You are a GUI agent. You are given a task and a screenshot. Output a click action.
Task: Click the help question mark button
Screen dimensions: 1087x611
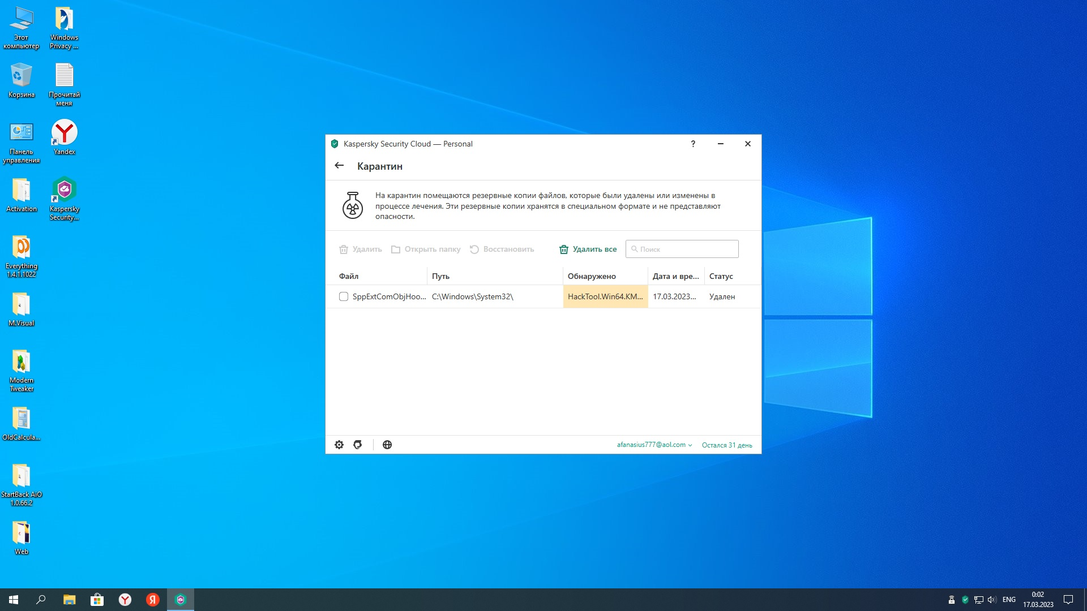click(693, 144)
